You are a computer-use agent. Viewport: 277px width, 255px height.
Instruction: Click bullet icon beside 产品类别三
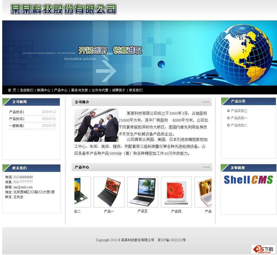click(x=228, y=111)
